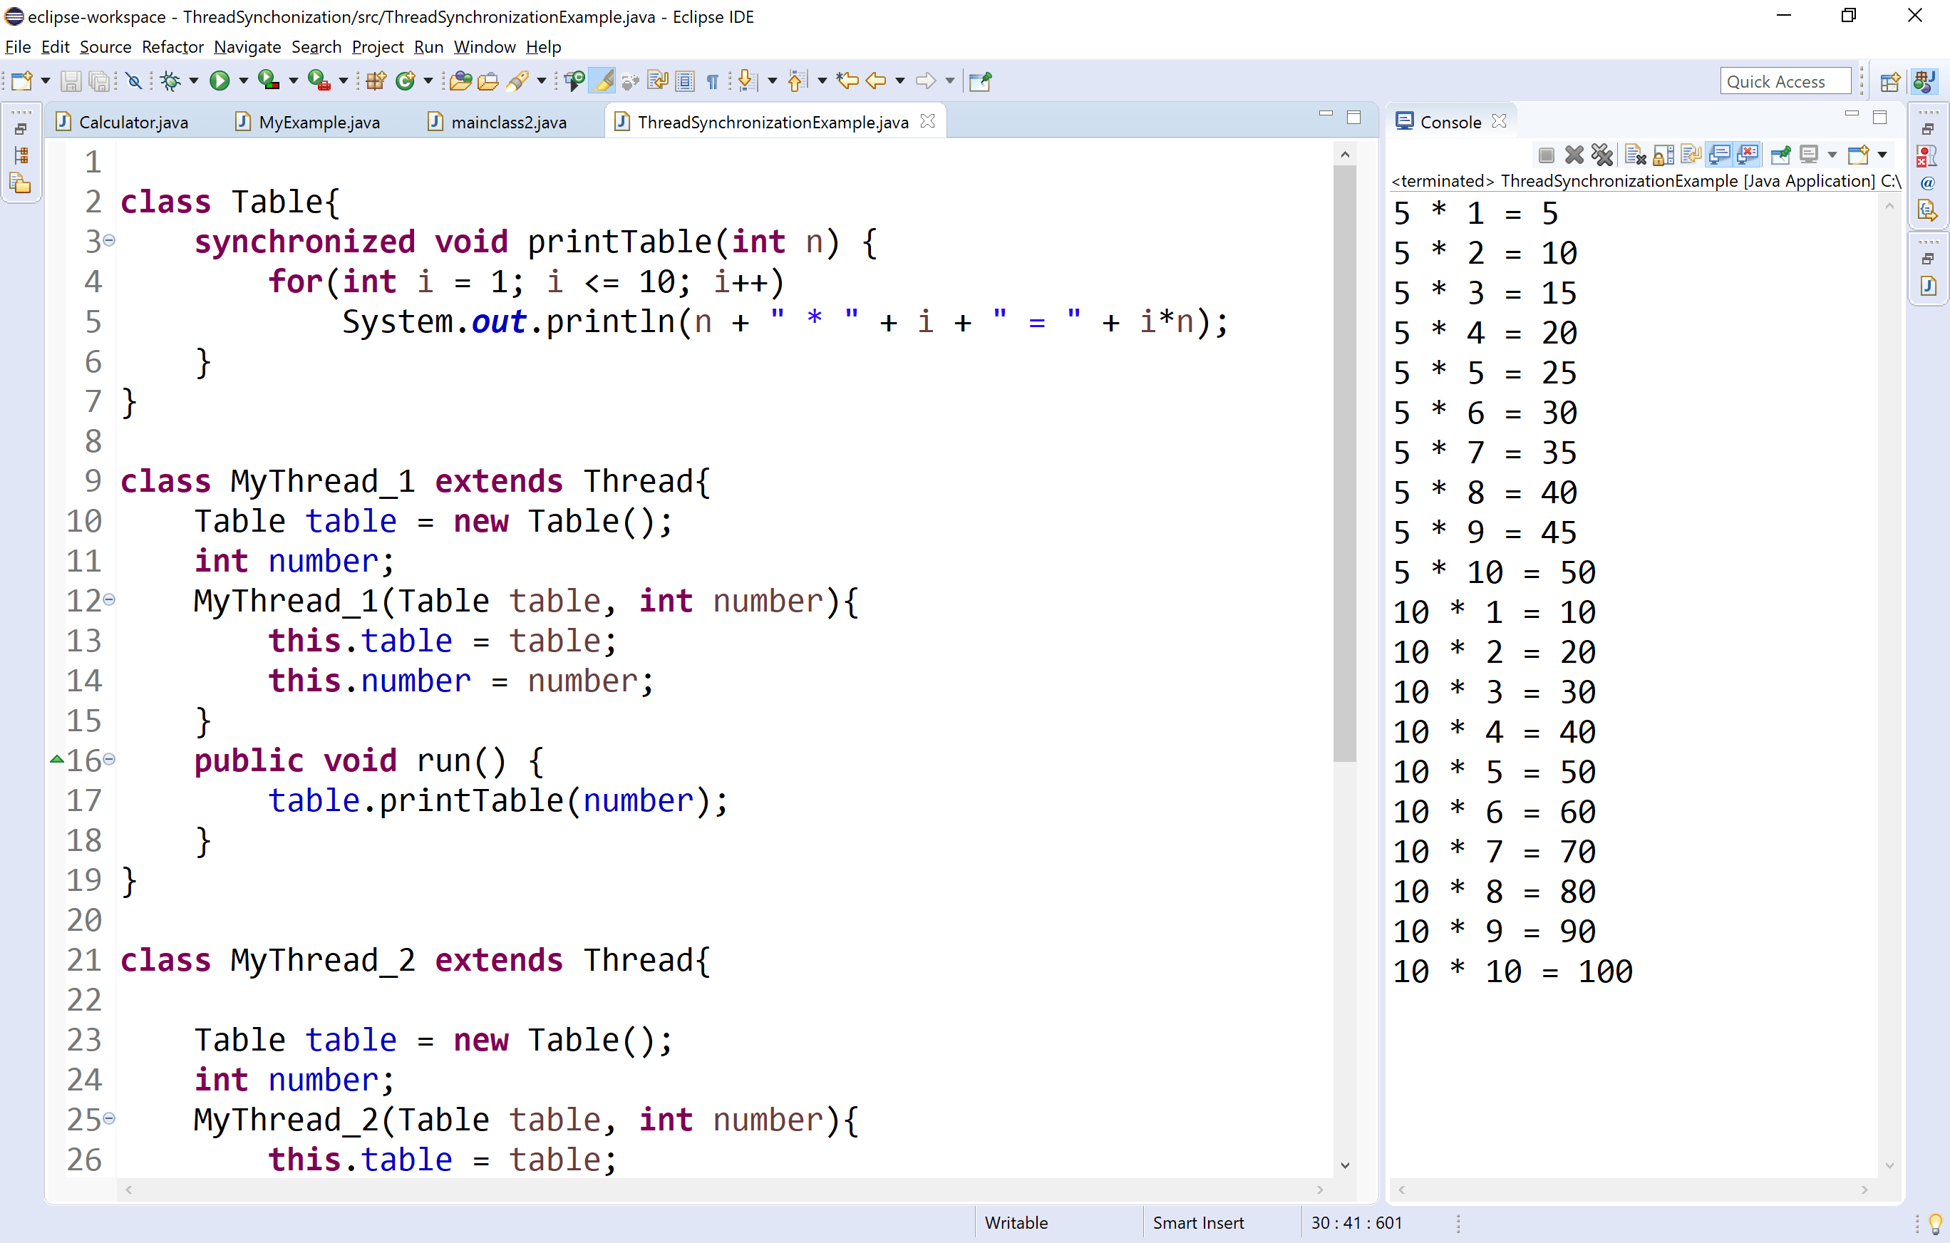Click the Open Type icon in the toolbar
Viewport: 1950px width, 1243px height.
(460, 80)
